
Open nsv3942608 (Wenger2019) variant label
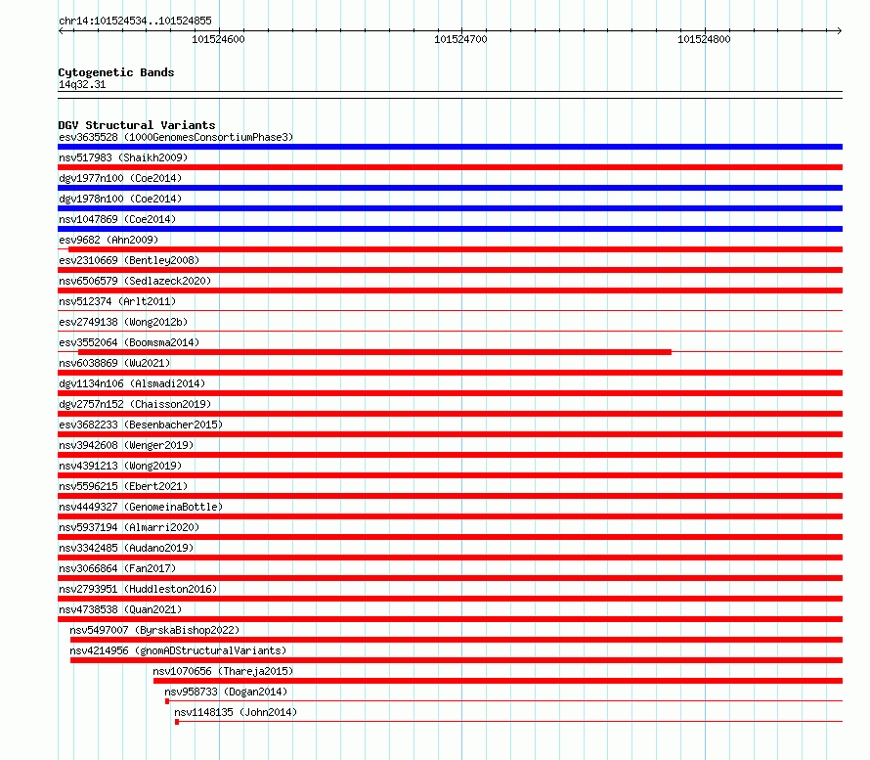pos(126,445)
